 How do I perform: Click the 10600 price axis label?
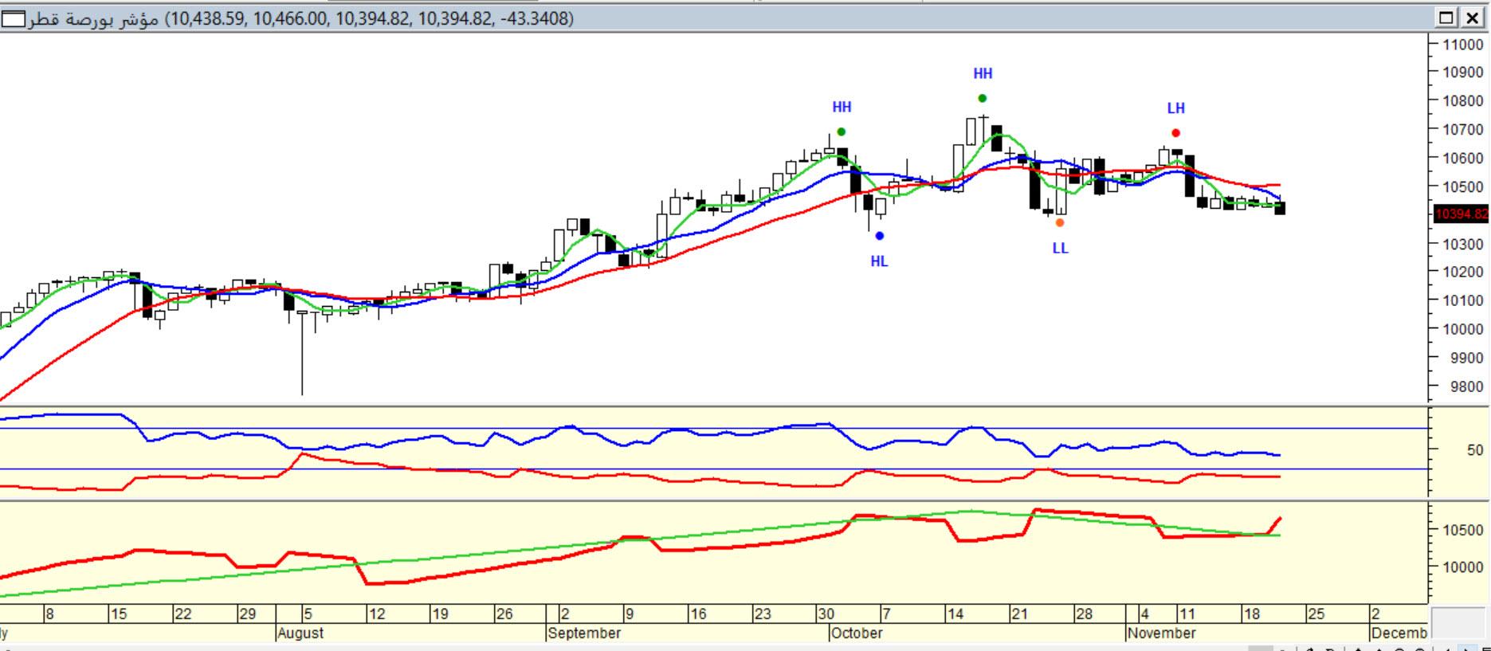[x=1462, y=158]
